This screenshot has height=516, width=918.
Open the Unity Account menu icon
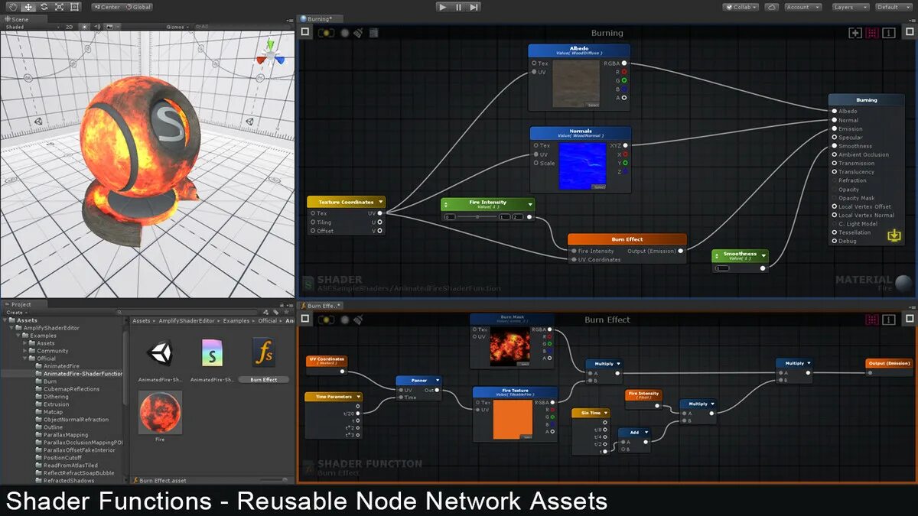(x=802, y=7)
